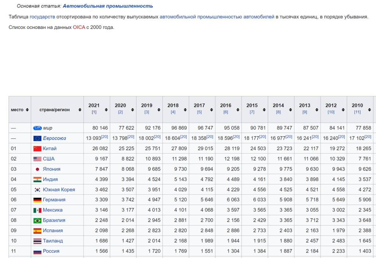Open the Россия country link

click(51, 251)
